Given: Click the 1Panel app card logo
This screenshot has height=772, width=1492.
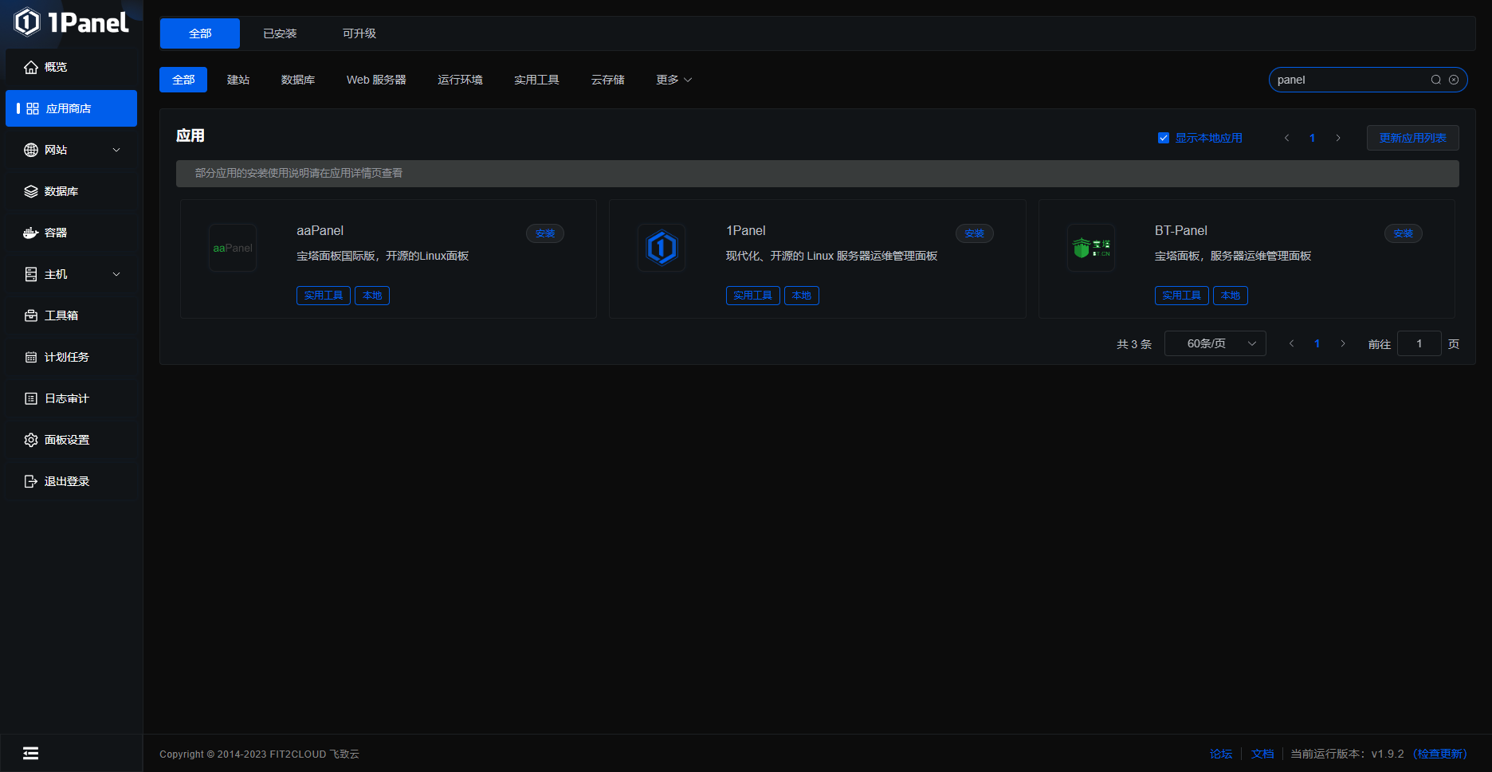Looking at the screenshot, I should click(662, 248).
